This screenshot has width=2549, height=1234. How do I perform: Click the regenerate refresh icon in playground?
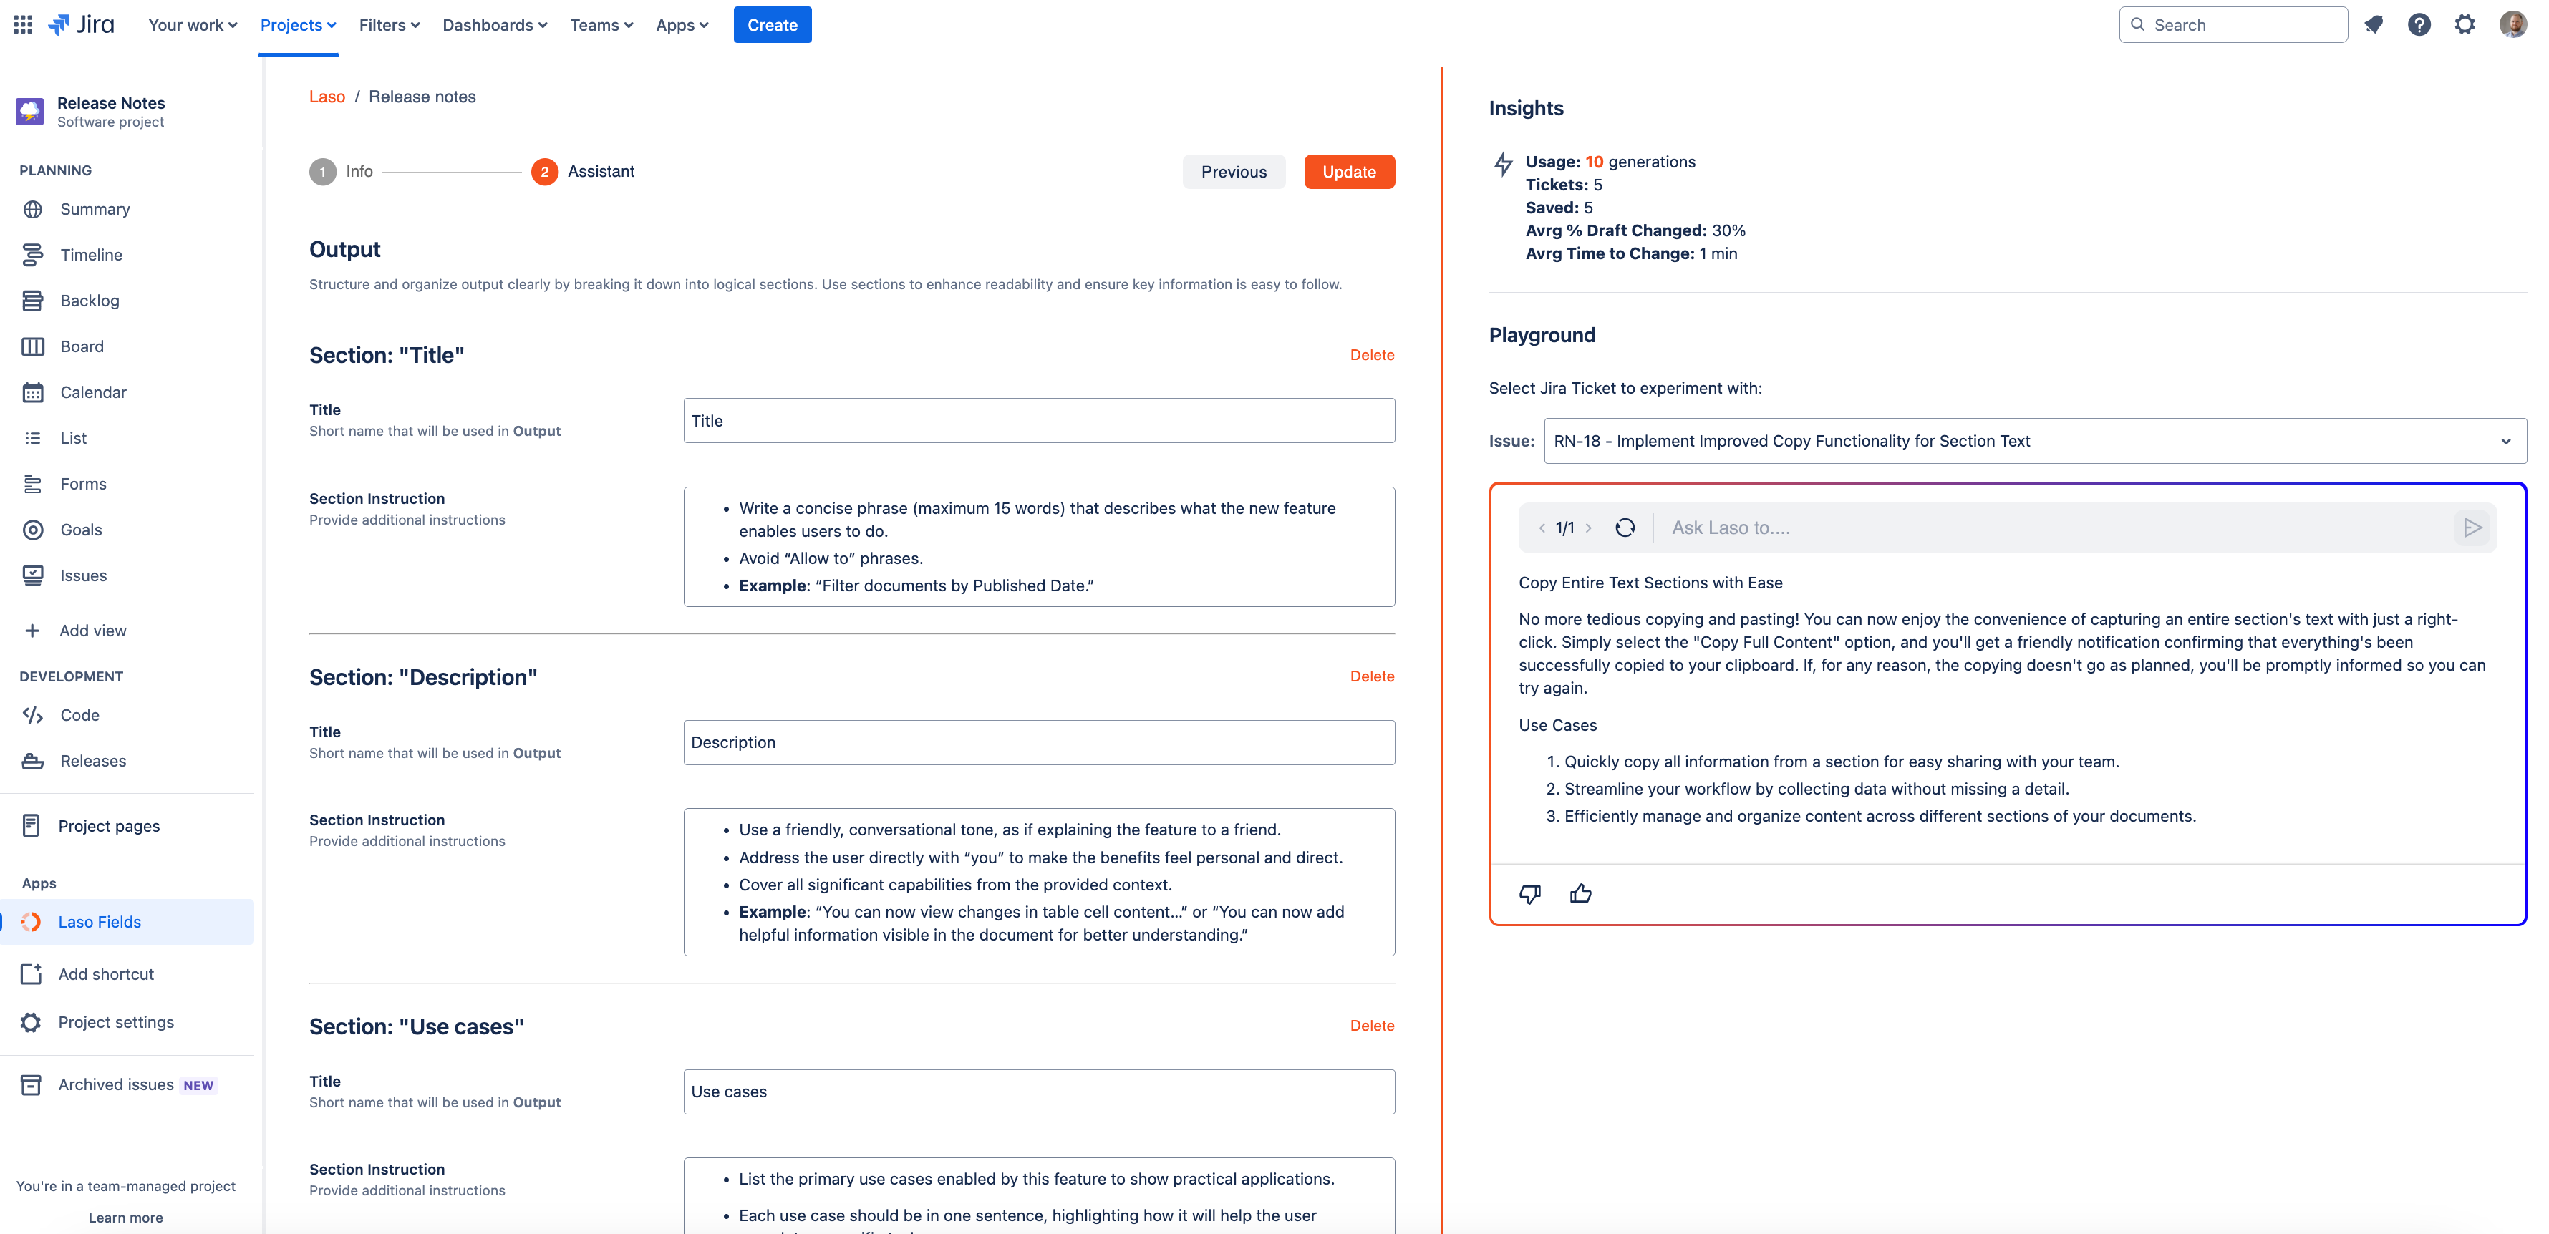(x=1625, y=528)
